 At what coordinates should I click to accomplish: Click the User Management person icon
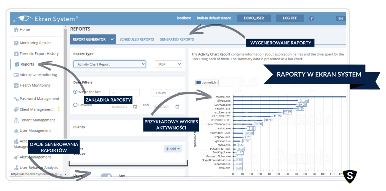pyautogui.click(x=16, y=131)
